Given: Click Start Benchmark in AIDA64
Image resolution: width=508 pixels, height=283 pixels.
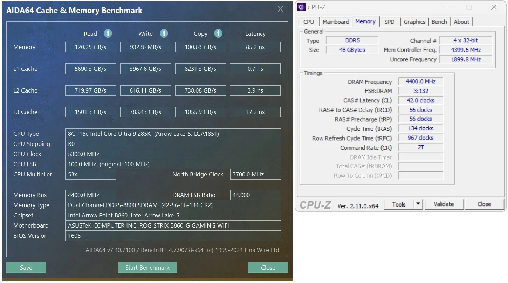Looking at the screenshot, I should click(147, 268).
